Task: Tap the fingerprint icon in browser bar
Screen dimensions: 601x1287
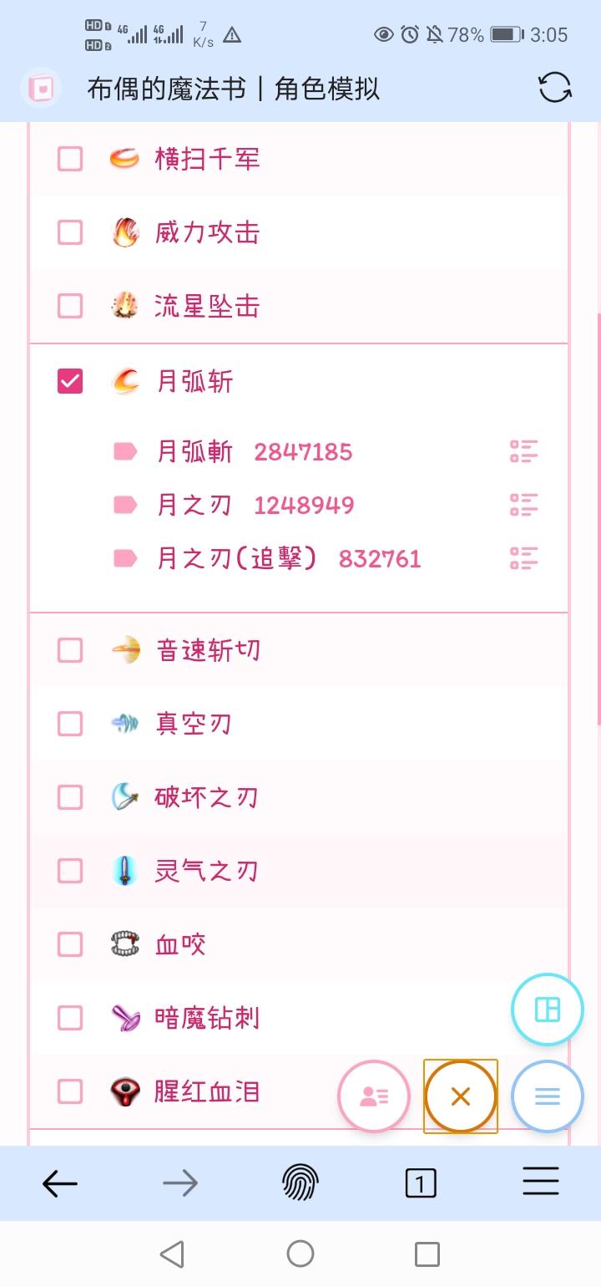Action: click(x=300, y=1183)
